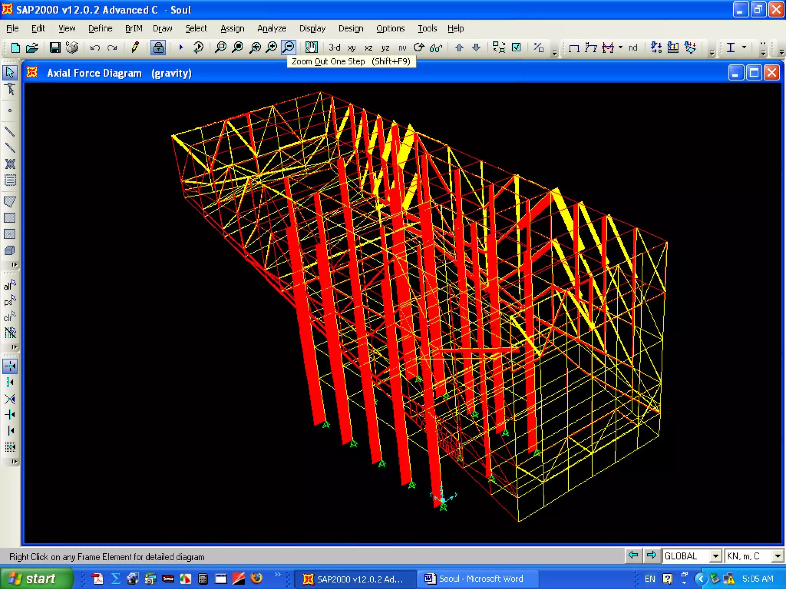Screen dimensions: 786x589
Task: Open the KN, m, C units dropdown
Action: click(777, 556)
